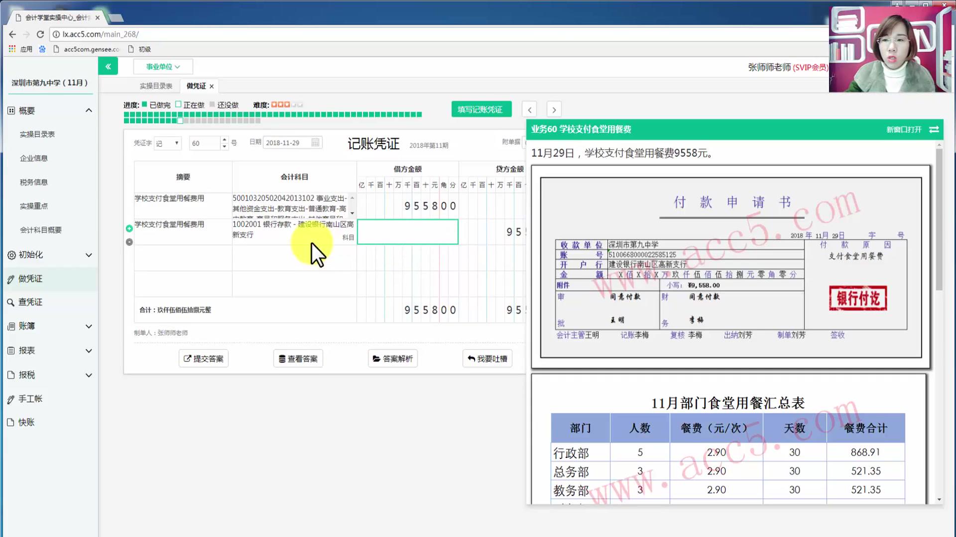The height and width of the screenshot is (537, 956).
Task: Click the green task progress bar
Action: (x=273, y=115)
